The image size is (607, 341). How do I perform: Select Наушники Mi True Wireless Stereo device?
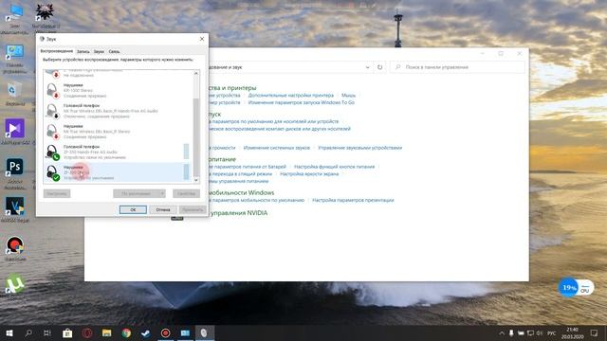point(118,132)
